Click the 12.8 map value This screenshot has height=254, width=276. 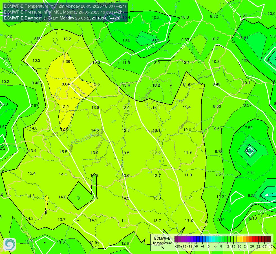(x=126, y=130)
